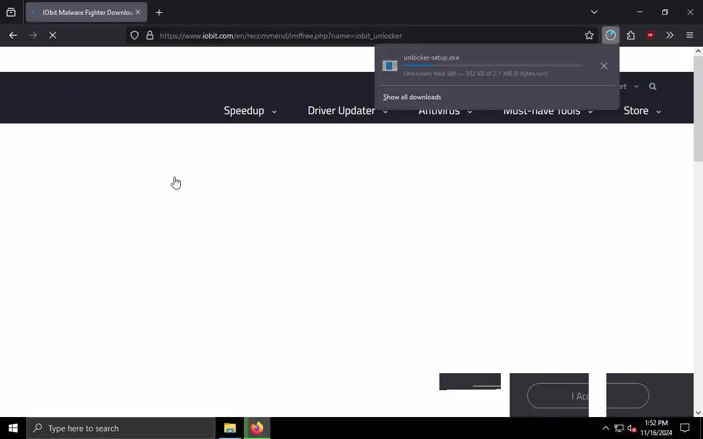703x439 pixels.
Task: Open Windows notification center icon
Action: click(685, 428)
